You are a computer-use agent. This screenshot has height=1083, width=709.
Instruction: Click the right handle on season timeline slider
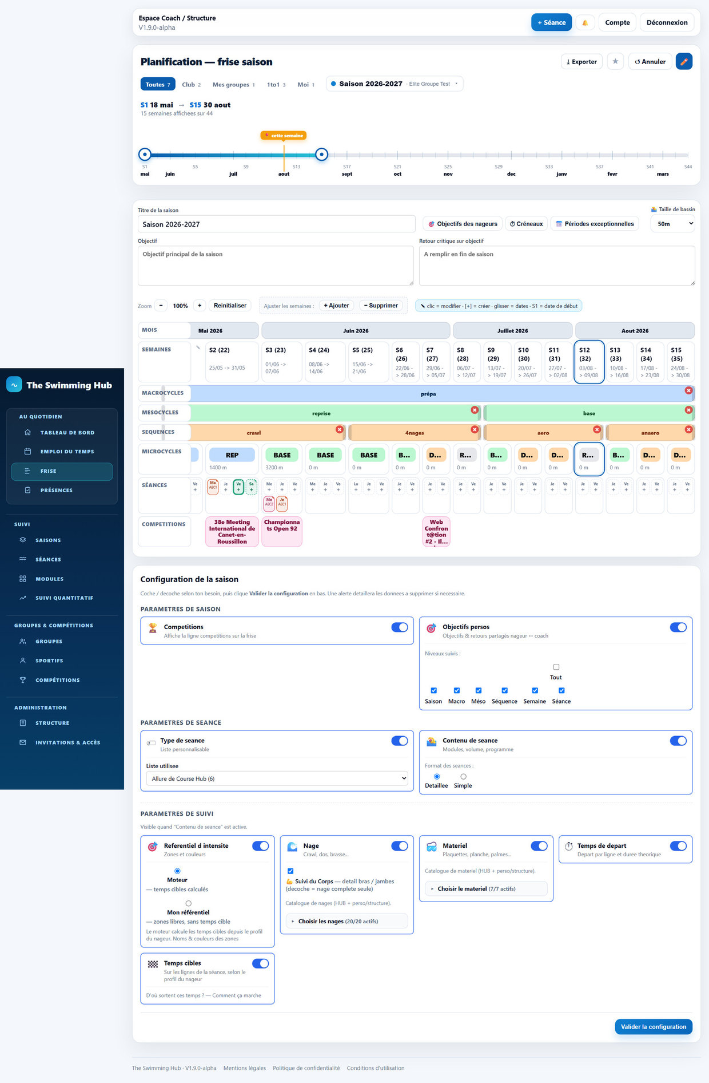322,154
